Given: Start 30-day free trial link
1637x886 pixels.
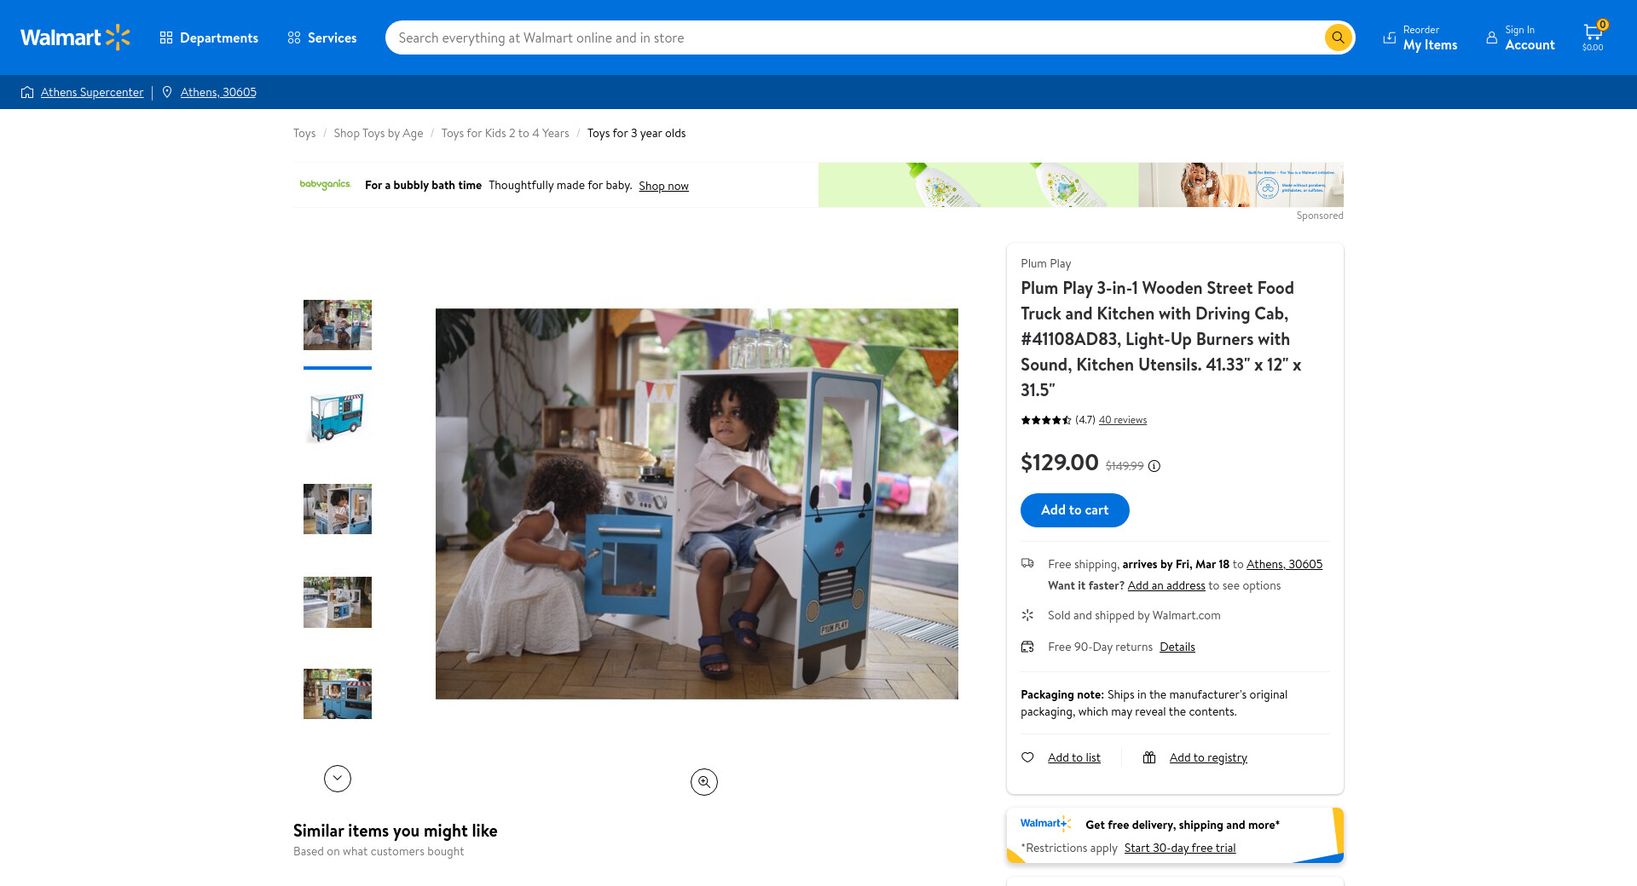Looking at the screenshot, I should 1179,848.
